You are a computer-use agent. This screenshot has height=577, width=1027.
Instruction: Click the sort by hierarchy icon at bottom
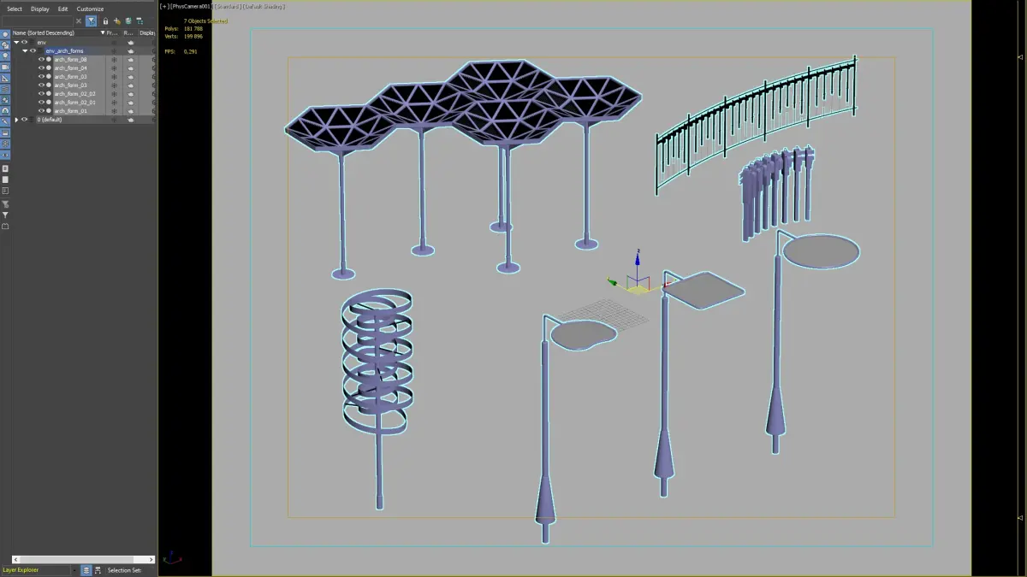(98, 570)
